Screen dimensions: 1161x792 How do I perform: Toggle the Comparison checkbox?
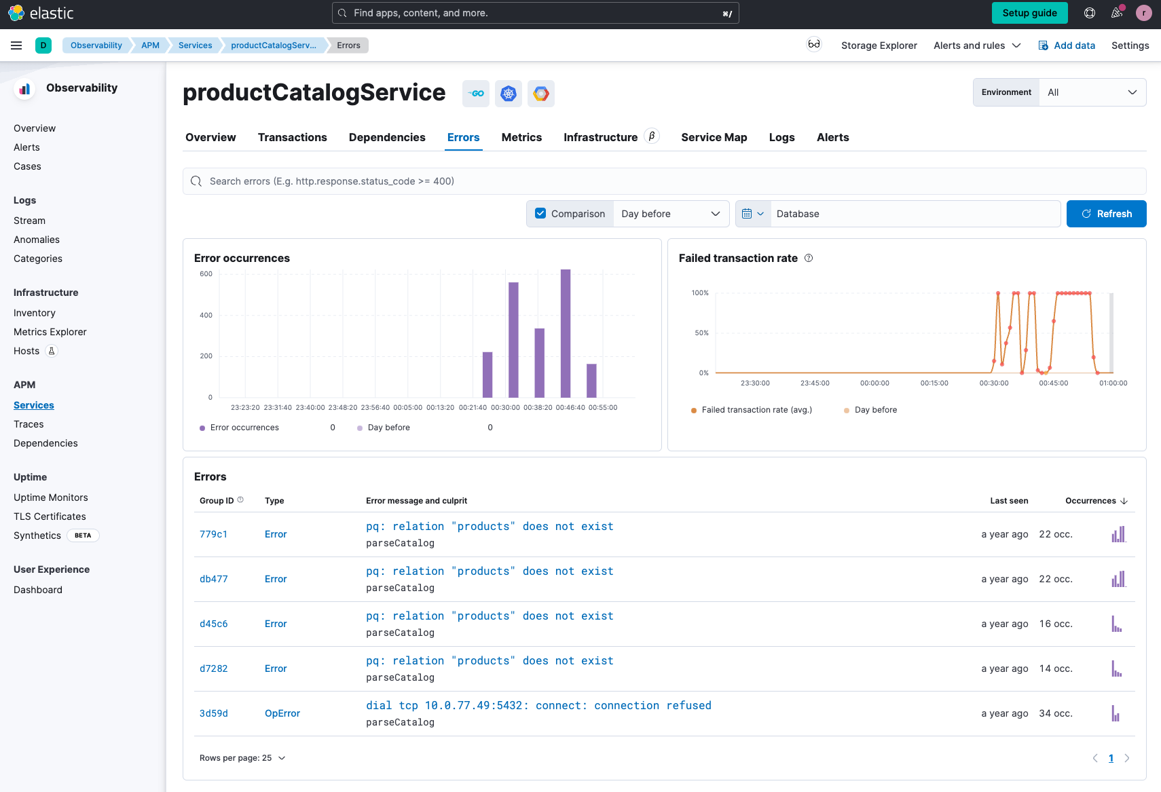tap(540, 214)
